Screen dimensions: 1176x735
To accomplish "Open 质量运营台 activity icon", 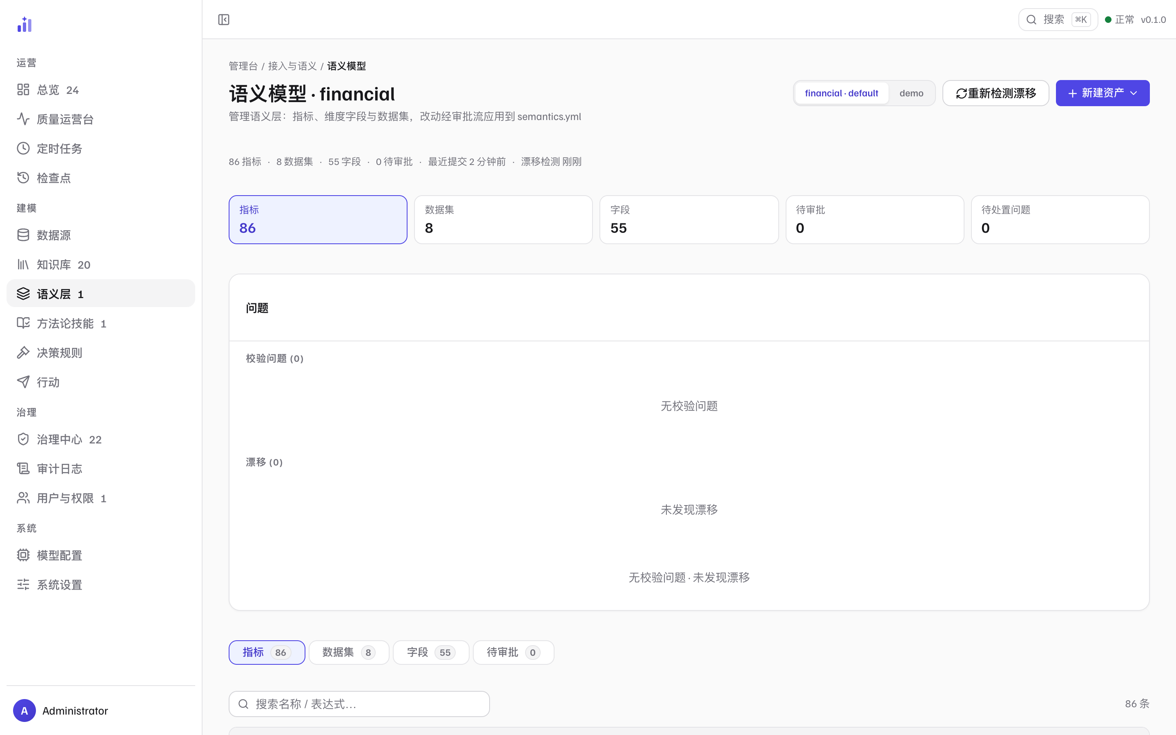I will coord(23,118).
